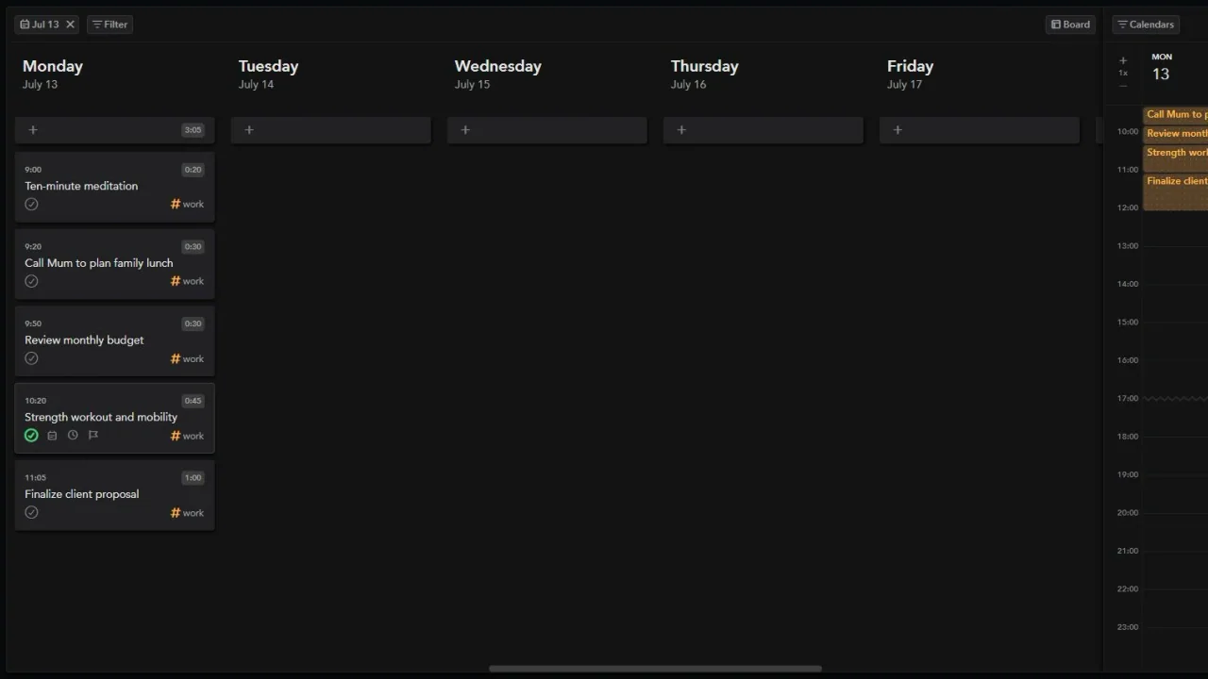Click 0:45 duration on Strength workout
This screenshot has height=679, width=1208.
point(193,401)
